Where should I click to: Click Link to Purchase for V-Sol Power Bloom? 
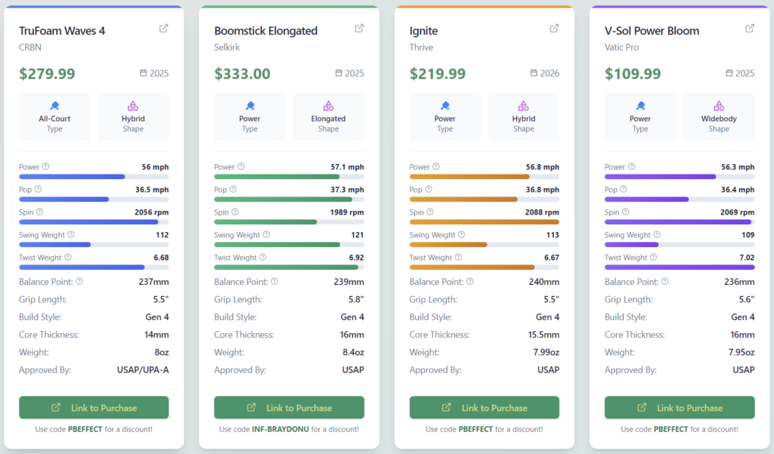click(x=680, y=408)
